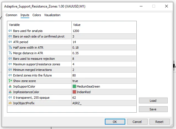This screenshot has width=176, height=129.
Task: Click the integer icon beside 0 transparent, 255 opaque
Action: coord(10,98)
